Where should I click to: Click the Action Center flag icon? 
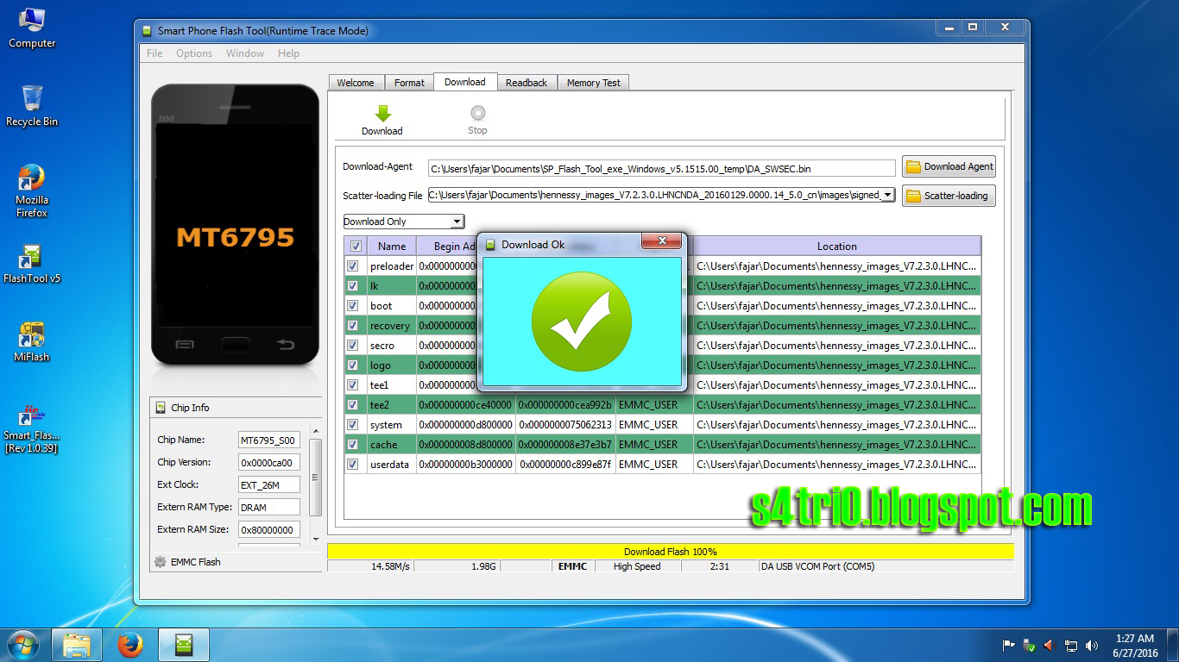1008,645
